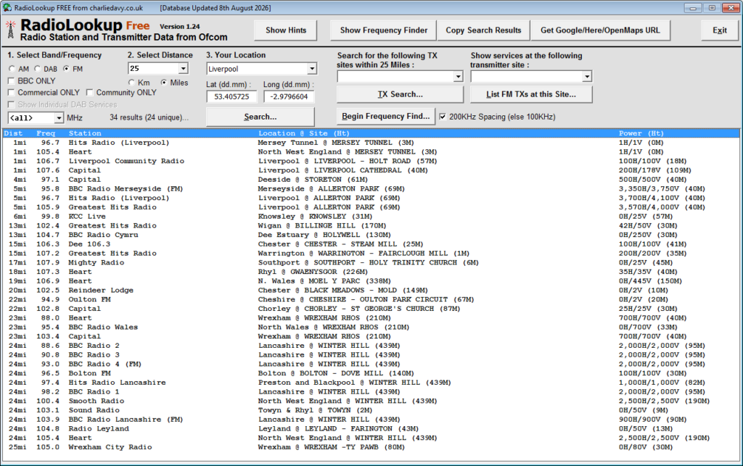Minimize the RadioLookup window
Image resolution: width=743 pixels, height=466 pixels.
(x=693, y=7)
